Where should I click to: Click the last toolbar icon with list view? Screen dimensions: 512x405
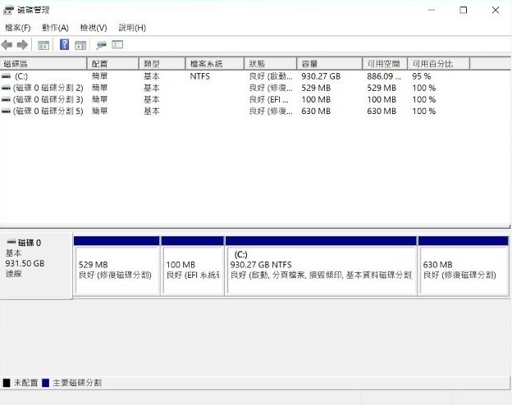click(117, 45)
